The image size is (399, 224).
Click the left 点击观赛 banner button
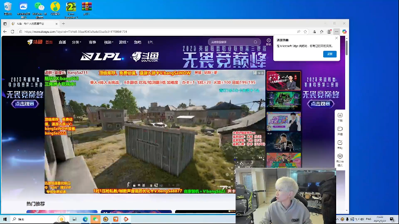point(25,104)
